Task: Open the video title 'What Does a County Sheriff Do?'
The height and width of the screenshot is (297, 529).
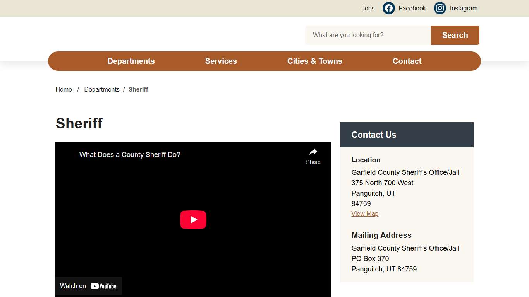Action: point(130,155)
